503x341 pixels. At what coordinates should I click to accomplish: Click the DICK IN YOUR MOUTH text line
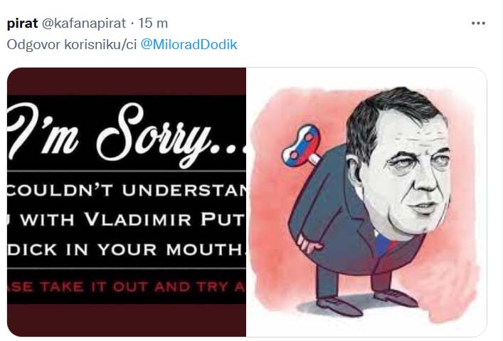(x=127, y=249)
